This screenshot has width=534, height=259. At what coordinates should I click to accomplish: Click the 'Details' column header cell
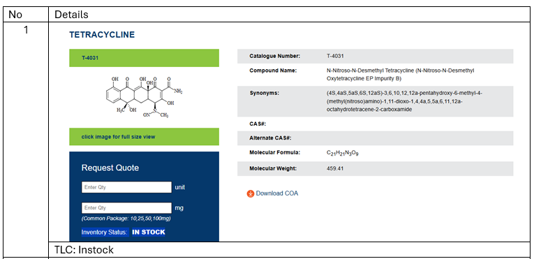[x=290, y=15]
